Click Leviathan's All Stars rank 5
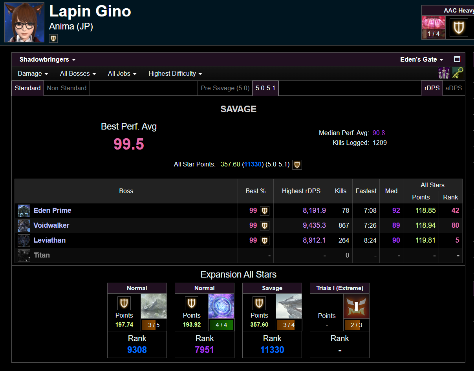The width and height of the screenshot is (474, 371). 458,240
